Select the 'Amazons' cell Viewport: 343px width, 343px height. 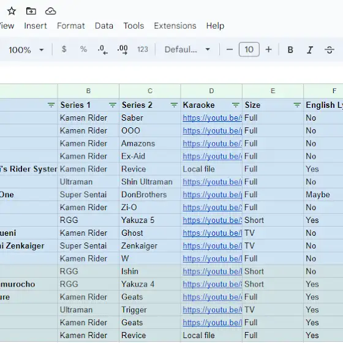coord(150,143)
